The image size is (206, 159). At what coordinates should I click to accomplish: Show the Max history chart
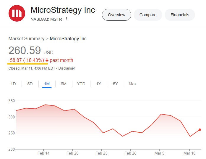133,84
